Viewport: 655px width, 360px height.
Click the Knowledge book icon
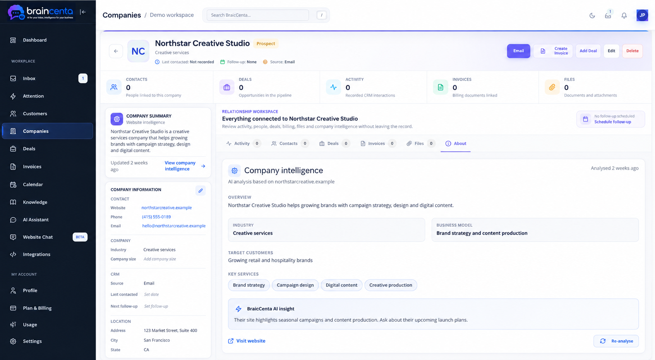[13, 202]
